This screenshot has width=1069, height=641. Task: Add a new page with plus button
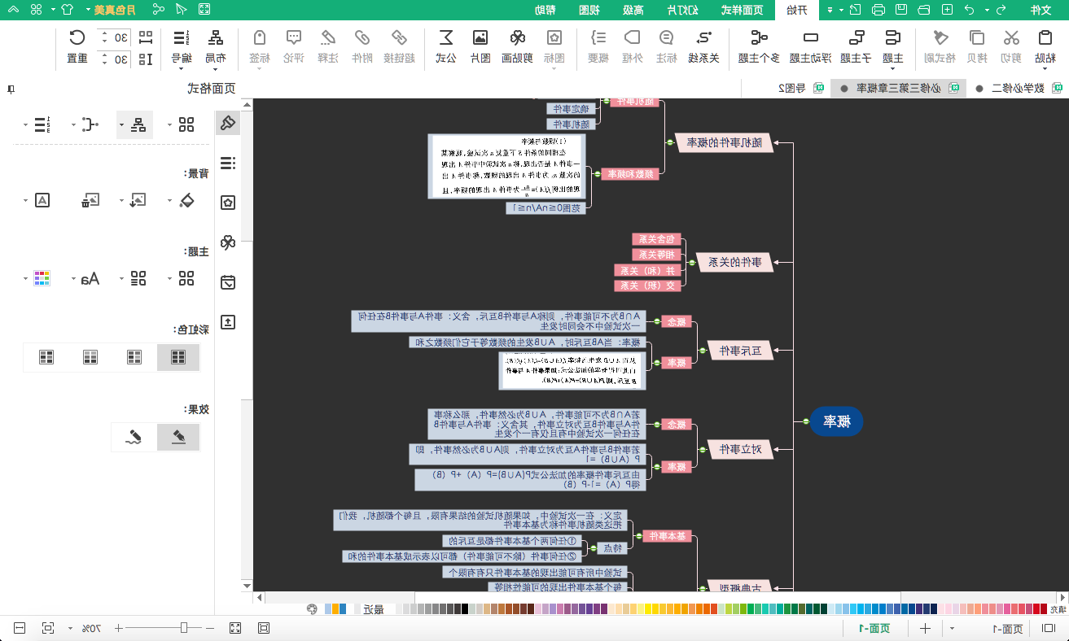coord(925,628)
